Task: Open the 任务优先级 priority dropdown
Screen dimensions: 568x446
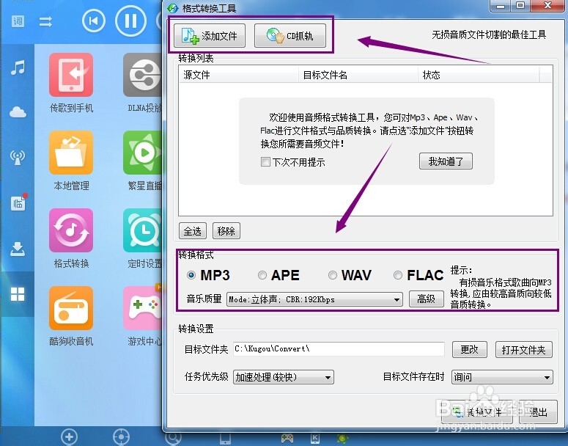Action: click(284, 377)
